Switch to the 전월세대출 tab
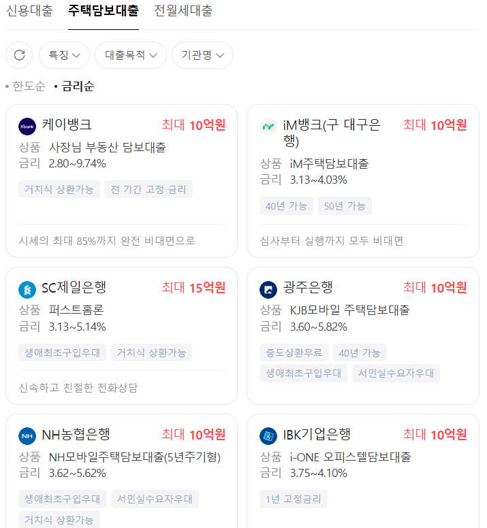This screenshot has height=528, width=487. tap(183, 11)
